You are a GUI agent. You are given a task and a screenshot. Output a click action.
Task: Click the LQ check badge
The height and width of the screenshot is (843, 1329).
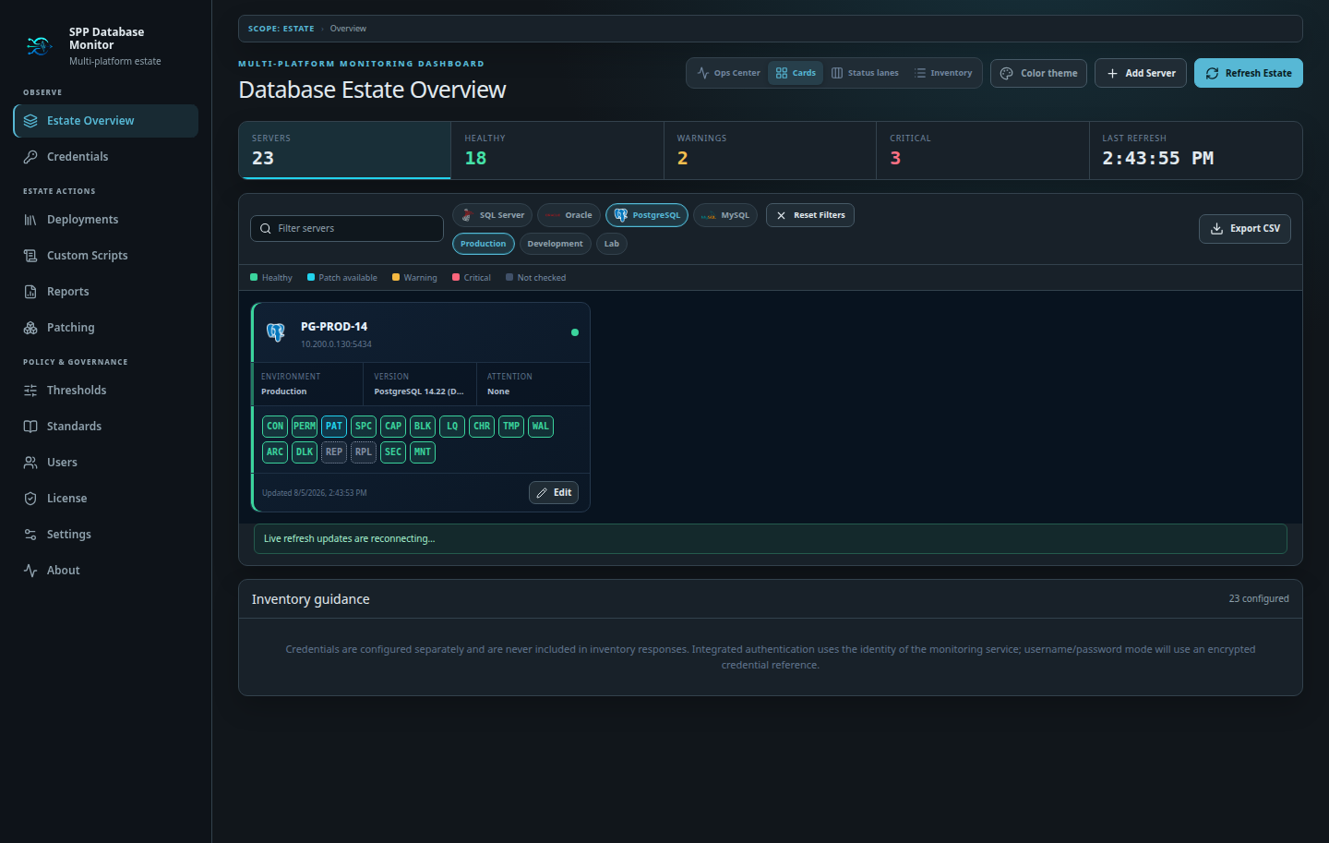point(452,427)
